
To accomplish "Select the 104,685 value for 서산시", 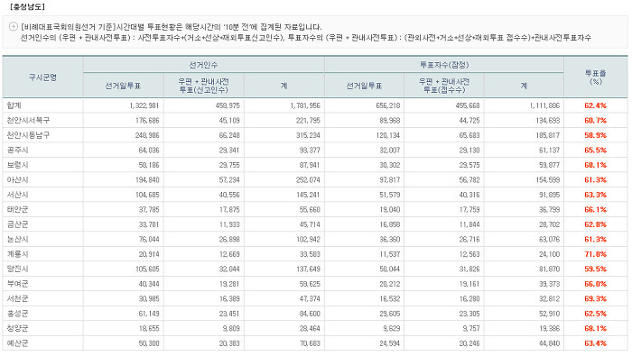I will point(147,195).
